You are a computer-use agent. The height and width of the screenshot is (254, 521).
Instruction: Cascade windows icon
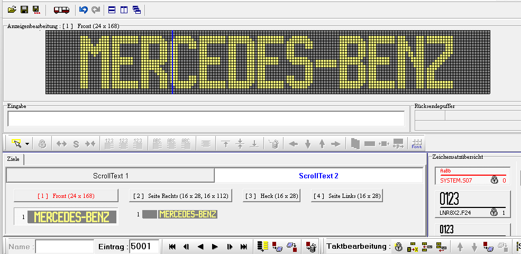tap(136, 10)
